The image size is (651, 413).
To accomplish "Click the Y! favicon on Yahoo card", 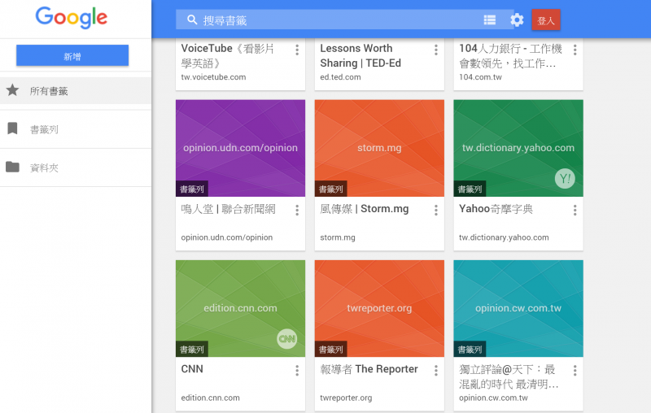I will click(x=565, y=179).
